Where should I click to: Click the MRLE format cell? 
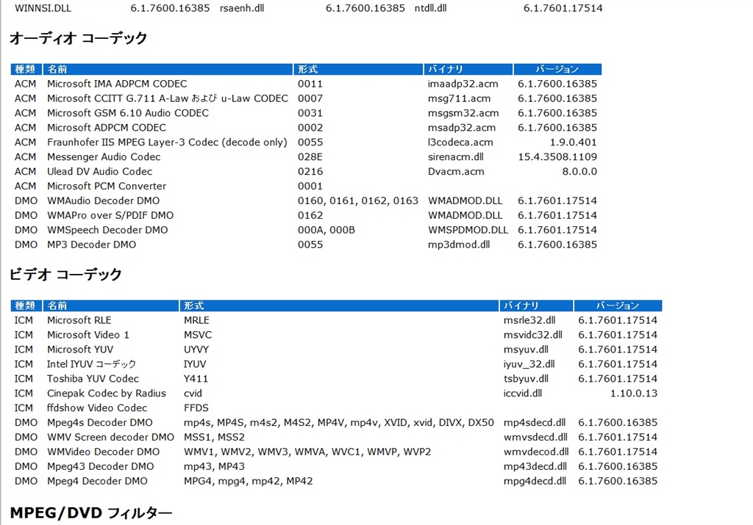pyautogui.click(x=196, y=320)
